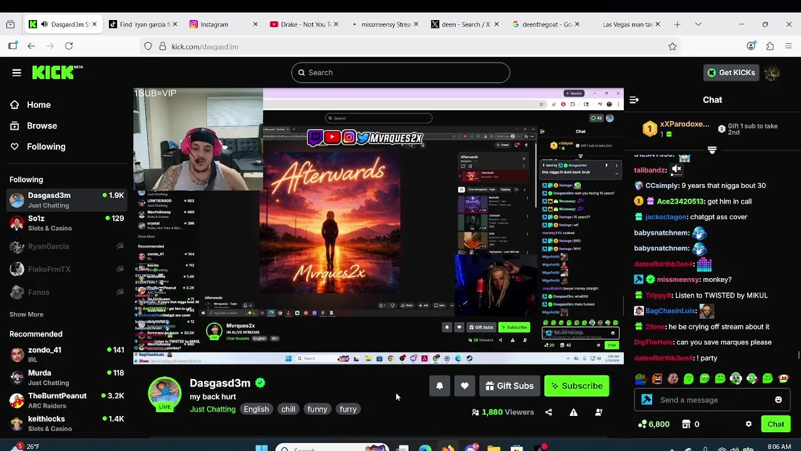Open the user profile avatar menu
Viewport: 801px width, 451px height.
tap(772, 73)
